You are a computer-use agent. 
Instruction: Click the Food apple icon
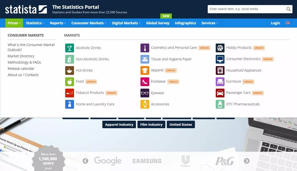coord(70,82)
